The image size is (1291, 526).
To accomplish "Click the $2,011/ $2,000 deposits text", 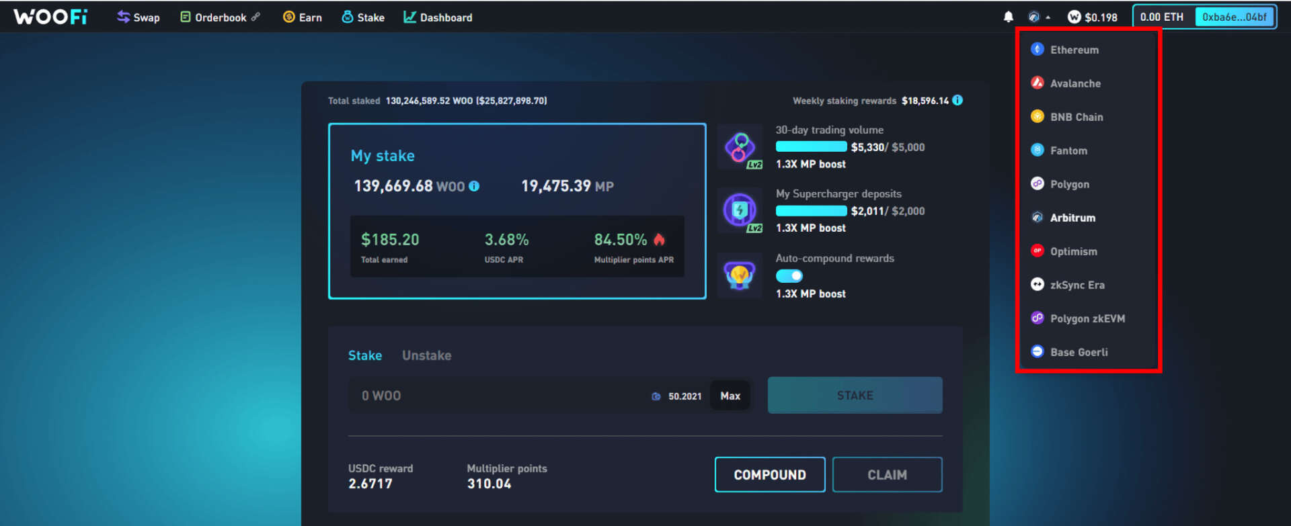I will pyautogui.click(x=888, y=211).
